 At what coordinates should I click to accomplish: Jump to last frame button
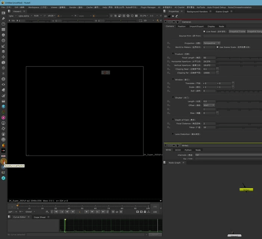103,212
